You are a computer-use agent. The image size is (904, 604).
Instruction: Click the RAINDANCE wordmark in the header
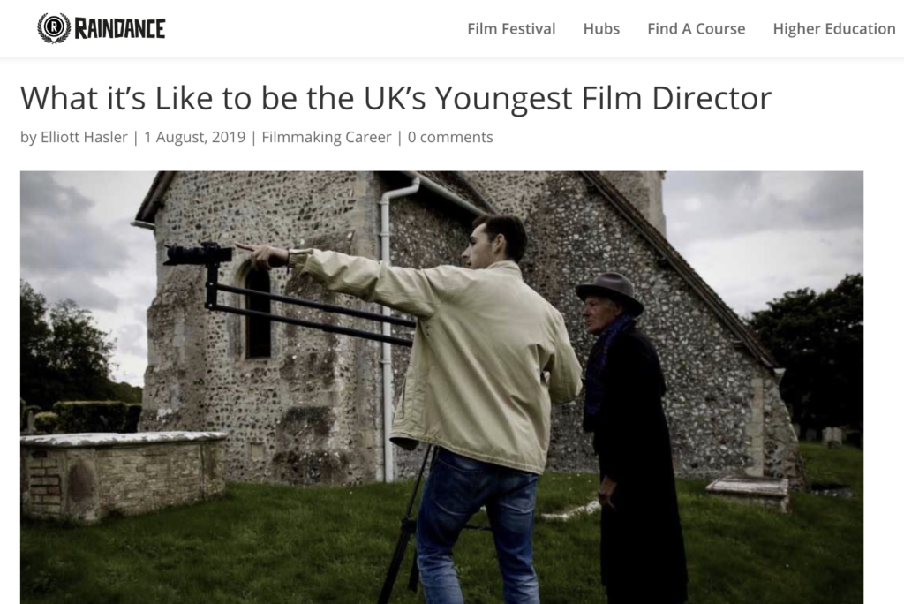click(120, 29)
